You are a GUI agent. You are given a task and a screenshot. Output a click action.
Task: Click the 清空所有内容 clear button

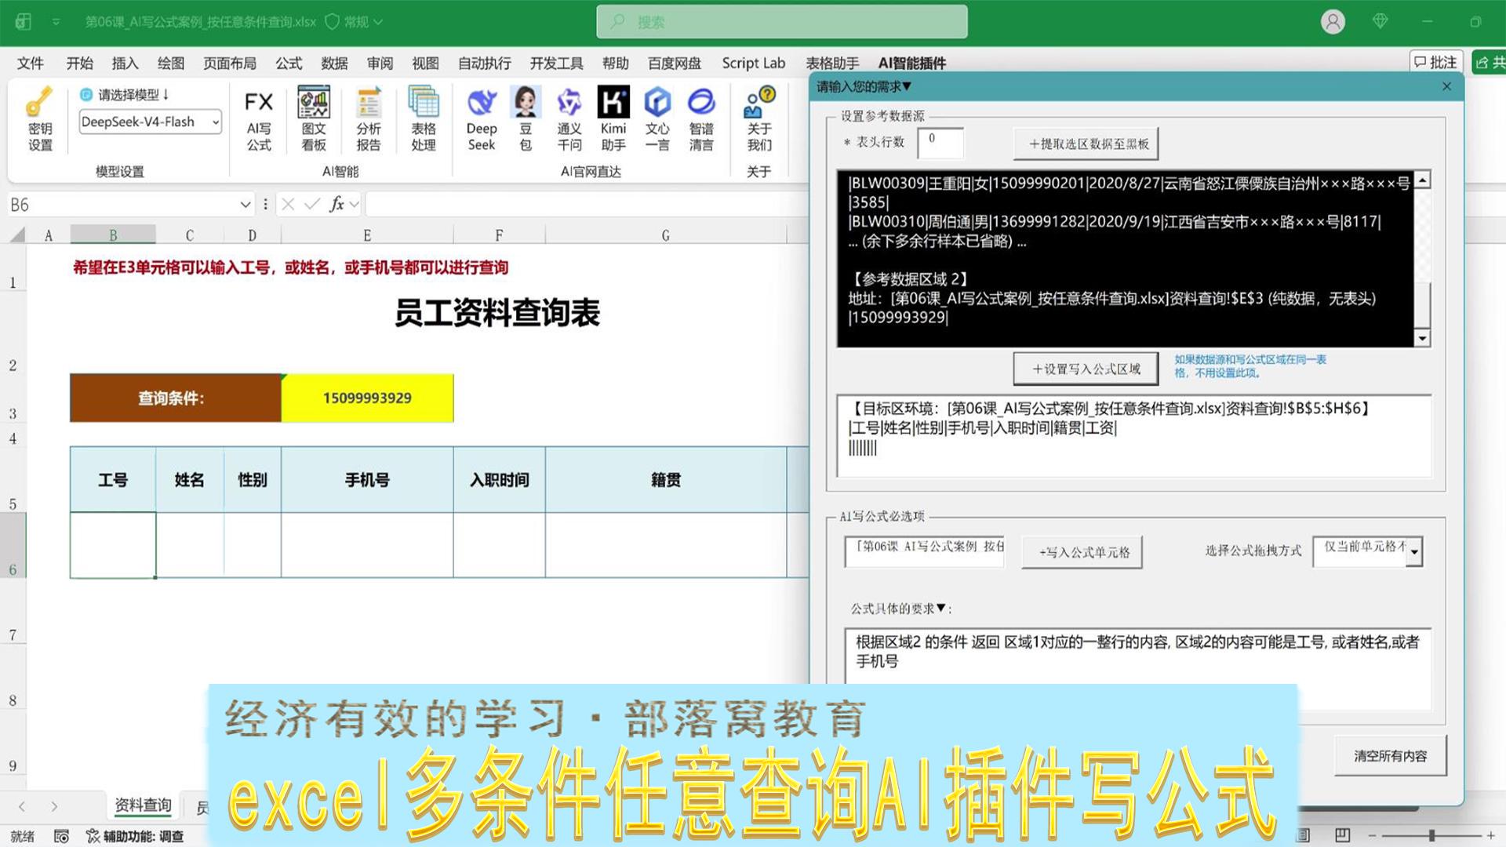tap(1390, 756)
